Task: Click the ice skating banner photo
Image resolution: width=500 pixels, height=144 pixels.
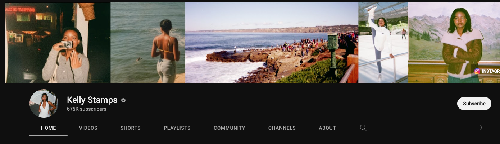Action: click(x=383, y=43)
